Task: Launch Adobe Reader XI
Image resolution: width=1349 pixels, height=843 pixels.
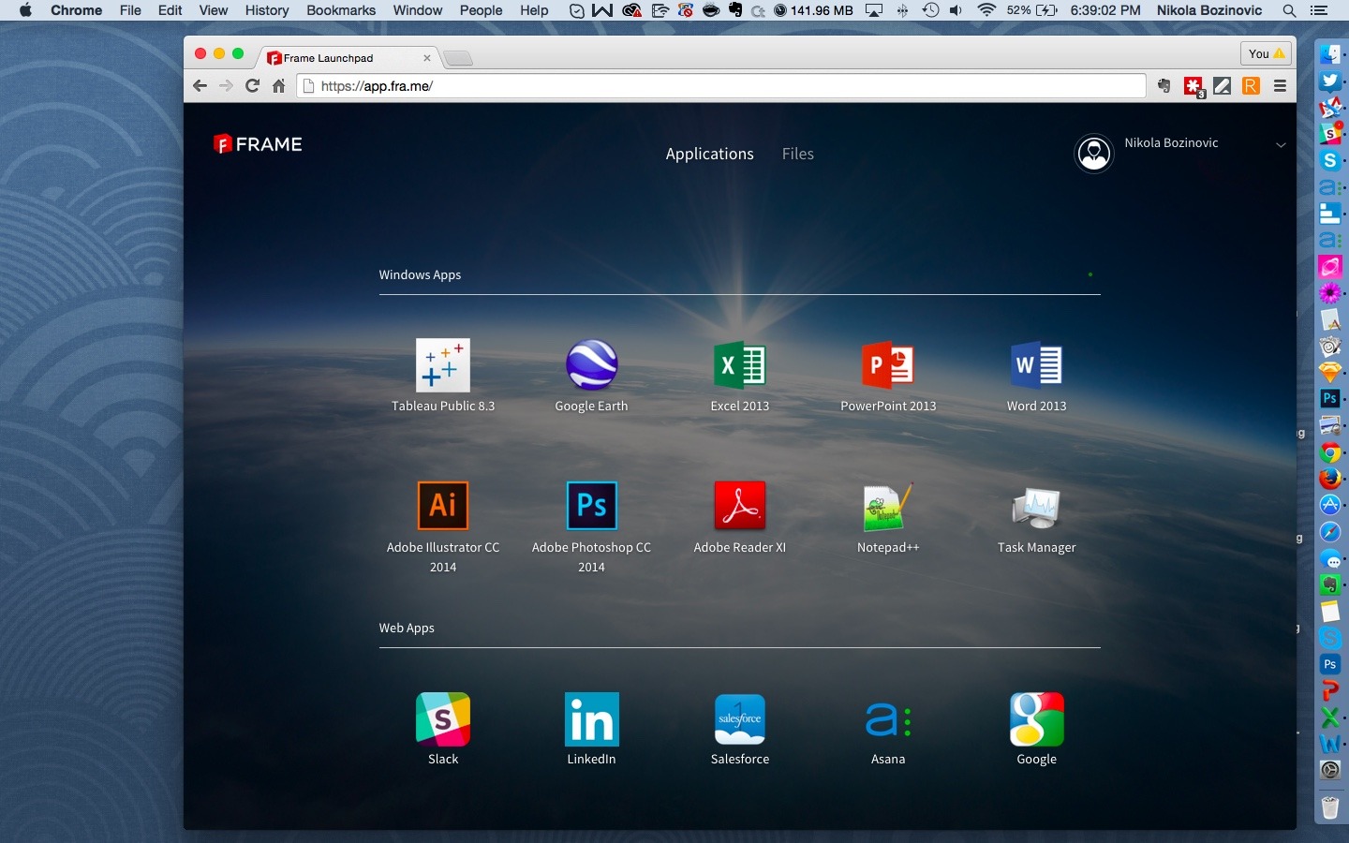Action: pos(739,507)
